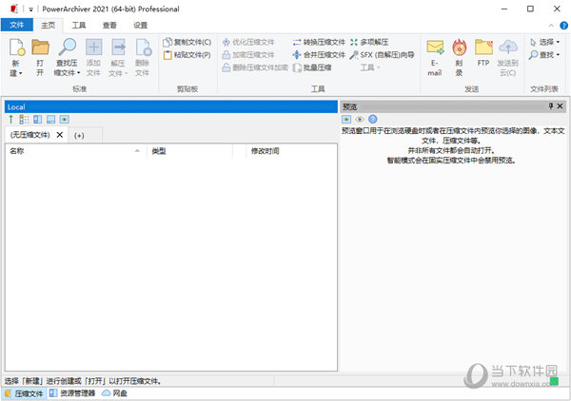Click 批量压缩 batch compress tool
Image resolution: width=571 pixels, height=401 pixels.
pos(312,67)
